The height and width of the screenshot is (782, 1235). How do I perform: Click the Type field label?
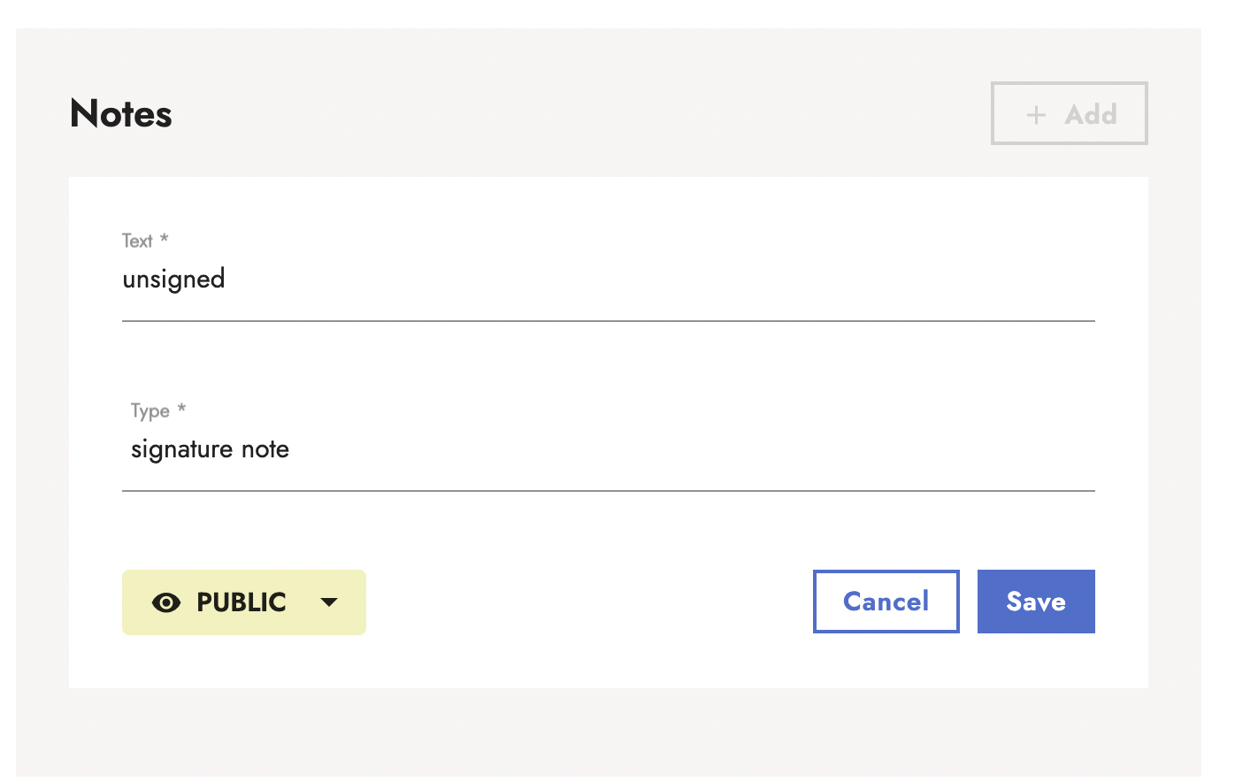tap(150, 410)
